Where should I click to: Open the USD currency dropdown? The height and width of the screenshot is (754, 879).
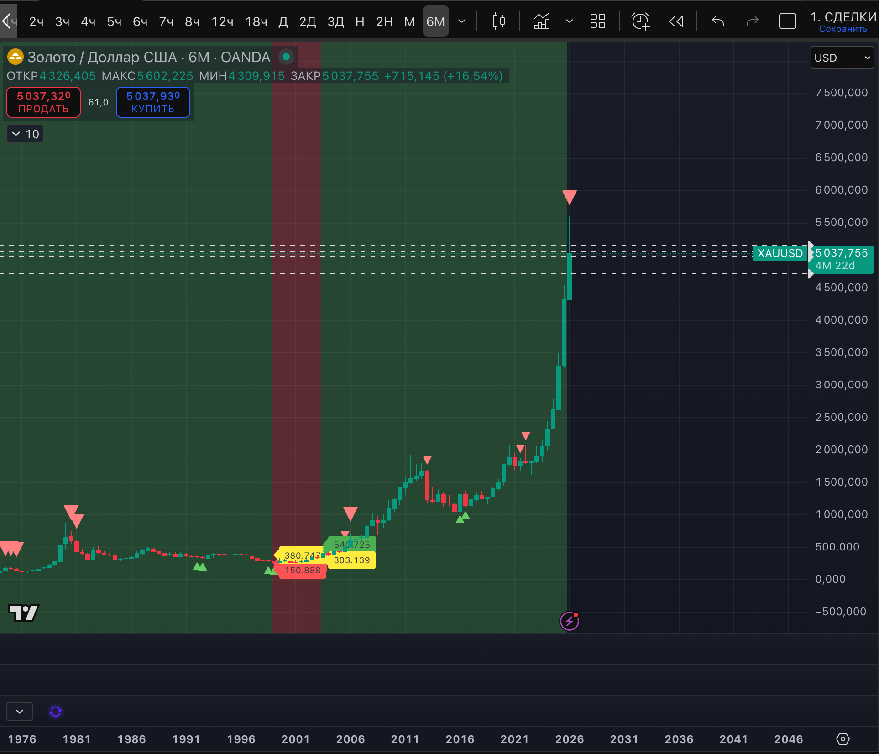842,58
